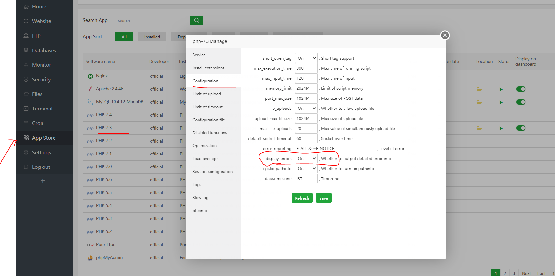Image resolution: width=555 pixels, height=276 pixels.
Task: Open the PHP-7.3 folder location icon
Action: point(479,128)
